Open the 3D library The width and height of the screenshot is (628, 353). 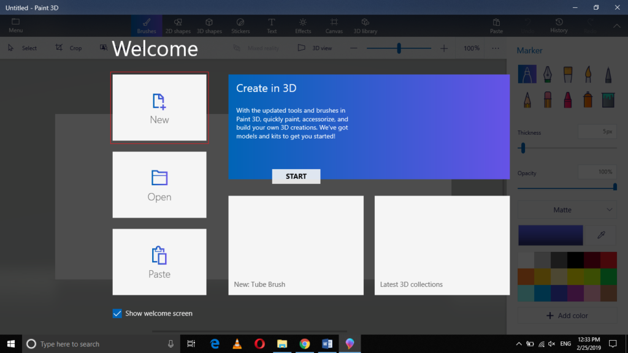(365, 25)
